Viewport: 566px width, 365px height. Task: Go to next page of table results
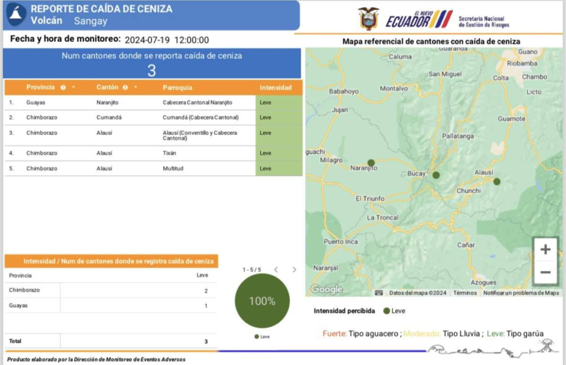(294, 270)
